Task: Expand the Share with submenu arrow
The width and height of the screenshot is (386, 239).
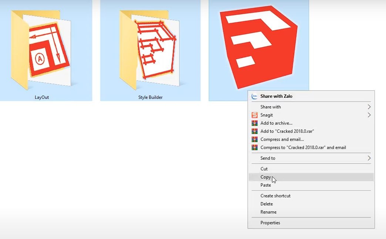Action: (369, 107)
